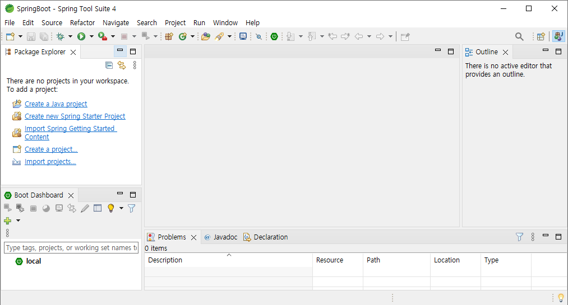Open the File menu
Image resolution: width=568 pixels, height=305 pixels.
point(10,23)
